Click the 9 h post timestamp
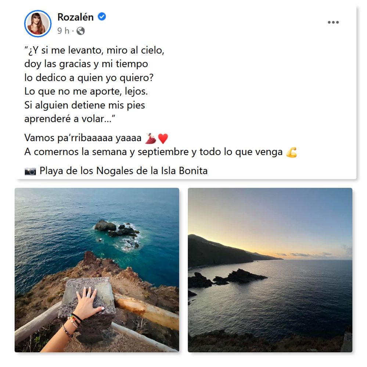This screenshot has height=367, width=367. point(63,30)
